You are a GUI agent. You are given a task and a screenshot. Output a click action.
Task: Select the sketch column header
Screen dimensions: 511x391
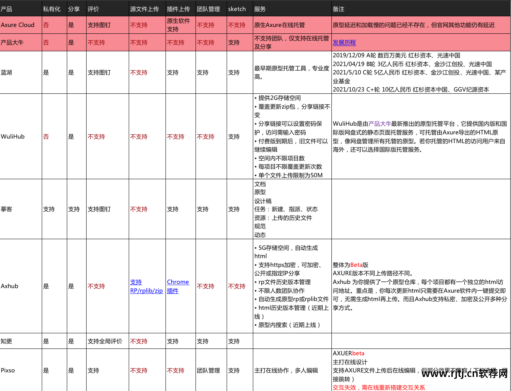point(240,9)
